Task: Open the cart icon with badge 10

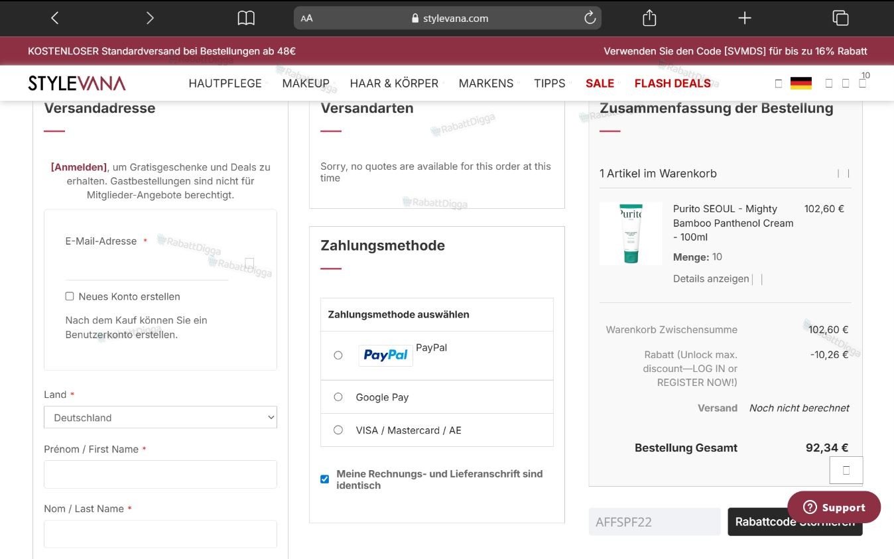Action: pos(862,82)
